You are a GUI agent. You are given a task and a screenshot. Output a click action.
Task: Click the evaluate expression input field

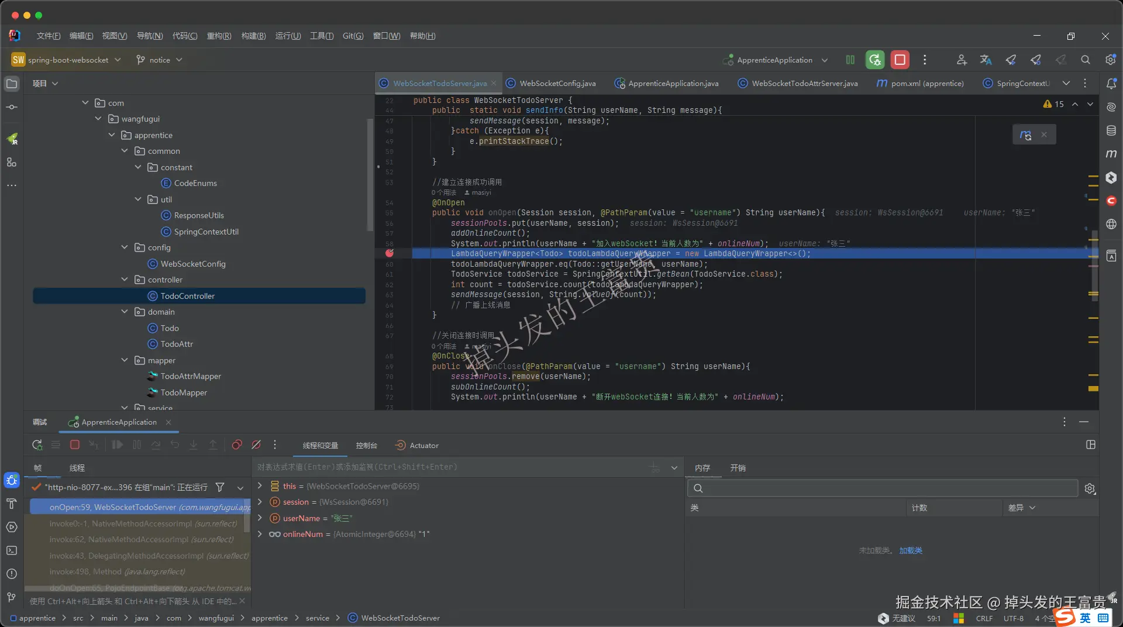[451, 467]
